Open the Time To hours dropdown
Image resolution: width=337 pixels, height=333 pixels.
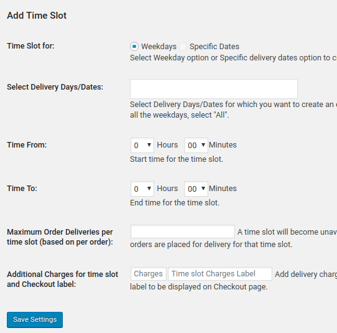(x=142, y=189)
